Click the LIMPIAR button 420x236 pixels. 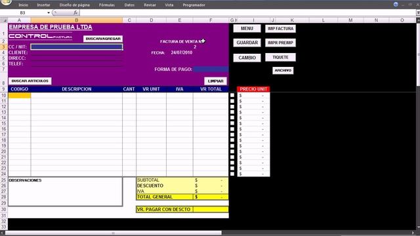tap(216, 81)
